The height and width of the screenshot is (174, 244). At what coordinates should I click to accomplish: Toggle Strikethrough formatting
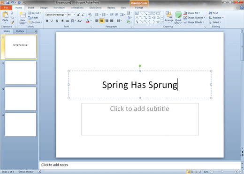tap(68, 21)
